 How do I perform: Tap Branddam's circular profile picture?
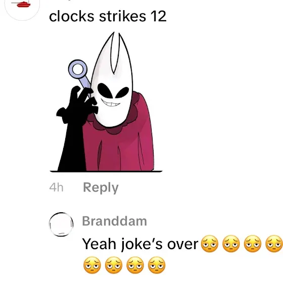[61, 224]
